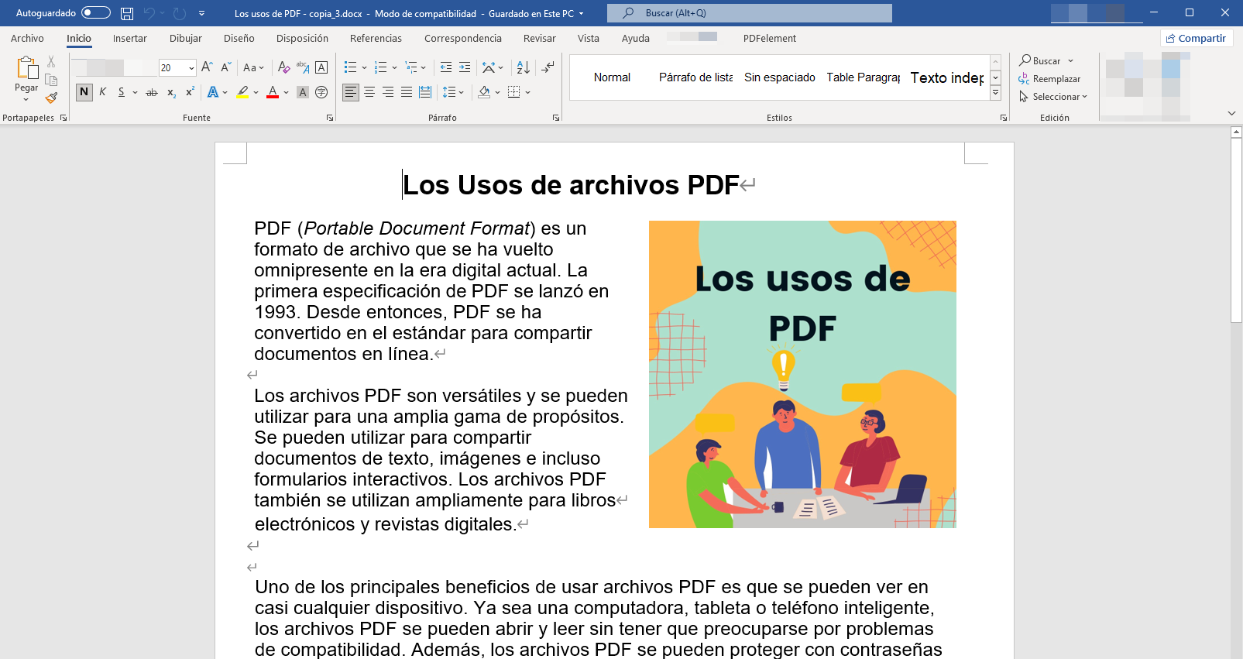Expand the Seleccionar dropdown
1243x659 pixels.
click(x=1054, y=97)
